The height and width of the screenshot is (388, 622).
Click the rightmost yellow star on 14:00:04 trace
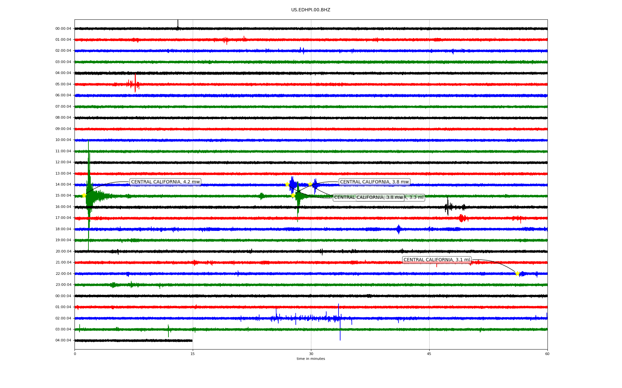coord(310,184)
